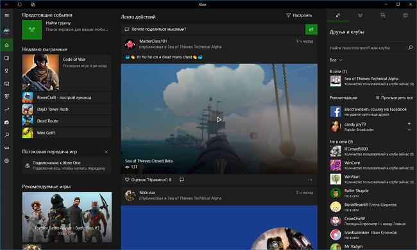Screen dimensions: 417x250
Task: Click the magnifier in friends search box
Action: point(410,48)
